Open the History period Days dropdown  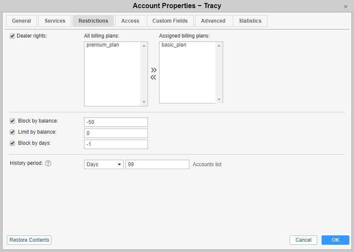pos(104,164)
